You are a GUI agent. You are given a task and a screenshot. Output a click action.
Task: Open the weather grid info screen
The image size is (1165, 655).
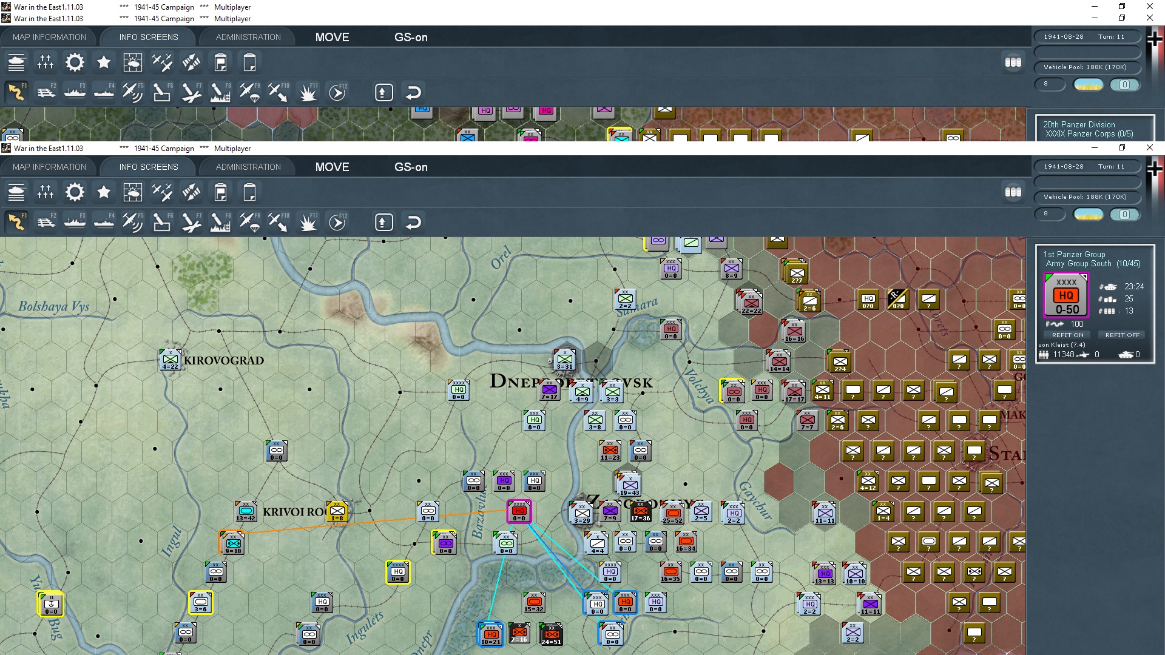[132, 192]
